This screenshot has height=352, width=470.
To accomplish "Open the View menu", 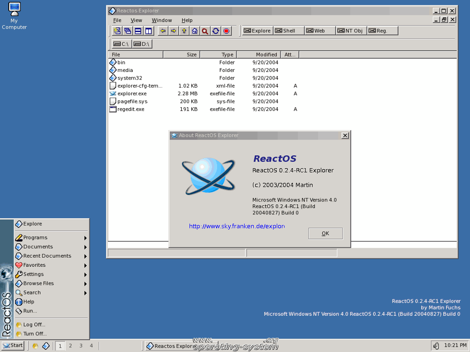I will click(136, 20).
